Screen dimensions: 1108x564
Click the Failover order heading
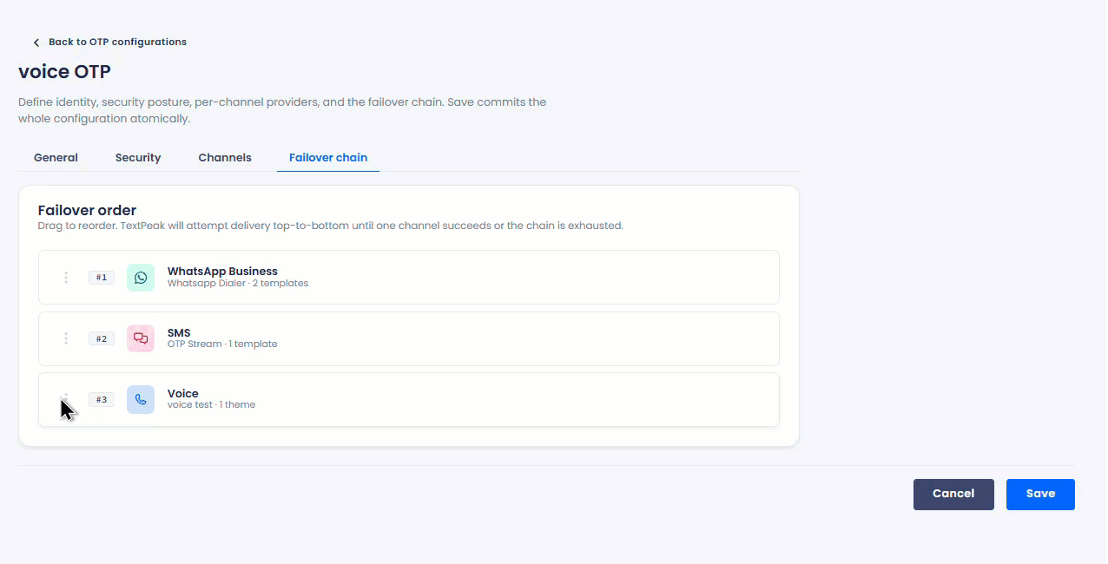click(x=87, y=210)
